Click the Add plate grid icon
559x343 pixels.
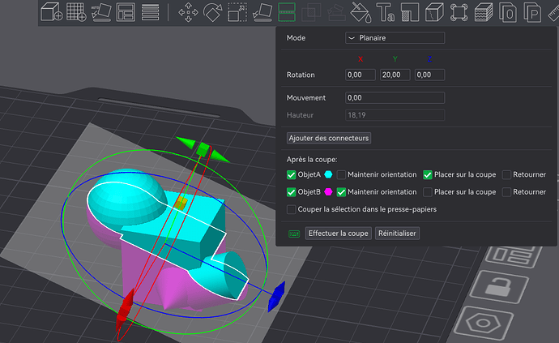pyautogui.click(x=76, y=12)
